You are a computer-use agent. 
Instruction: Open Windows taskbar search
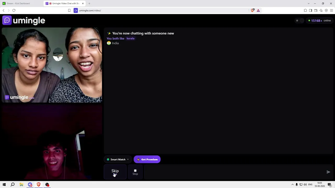[x=13, y=185]
